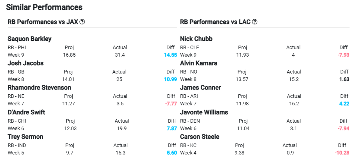The image size is (357, 158).
Task: Click Josh Jacobs' actual score of 25
Action: pyautogui.click(x=119, y=79)
